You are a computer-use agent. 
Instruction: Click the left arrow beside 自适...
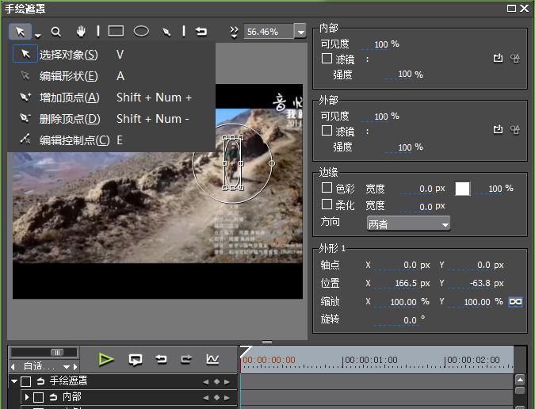point(13,367)
